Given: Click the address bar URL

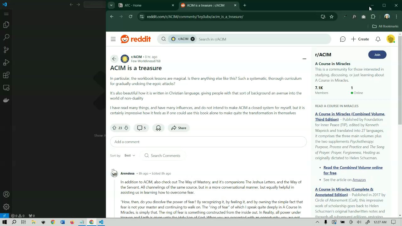Looking at the screenshot, I should 195,17.
